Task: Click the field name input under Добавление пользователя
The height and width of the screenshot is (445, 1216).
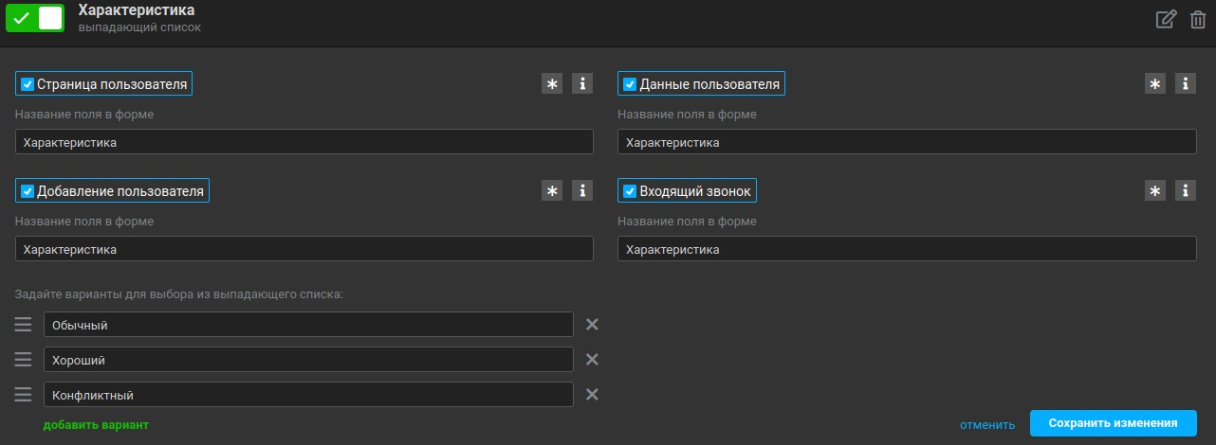Action: coord(304,249)
